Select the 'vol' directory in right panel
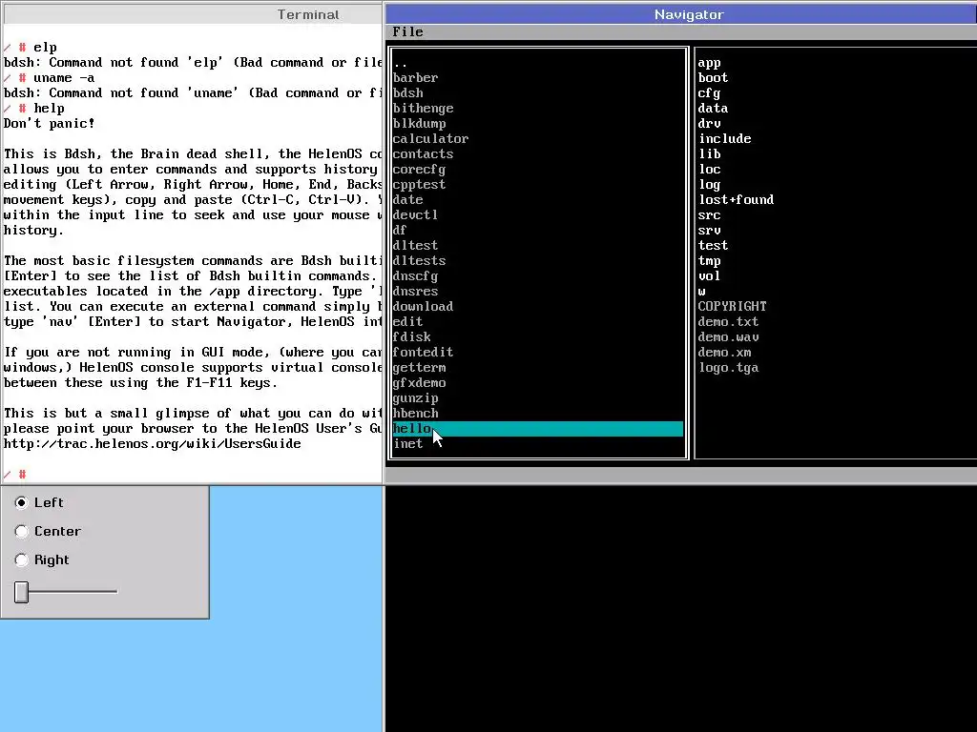This screenshot has width=977, height=732. [709, 275]
